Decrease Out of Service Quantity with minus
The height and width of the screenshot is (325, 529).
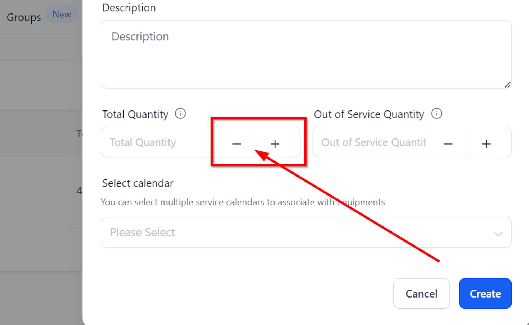[x=448, y=144]
